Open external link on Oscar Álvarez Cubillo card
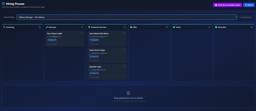Screen dimensions: 256x111 click(82, 33)
